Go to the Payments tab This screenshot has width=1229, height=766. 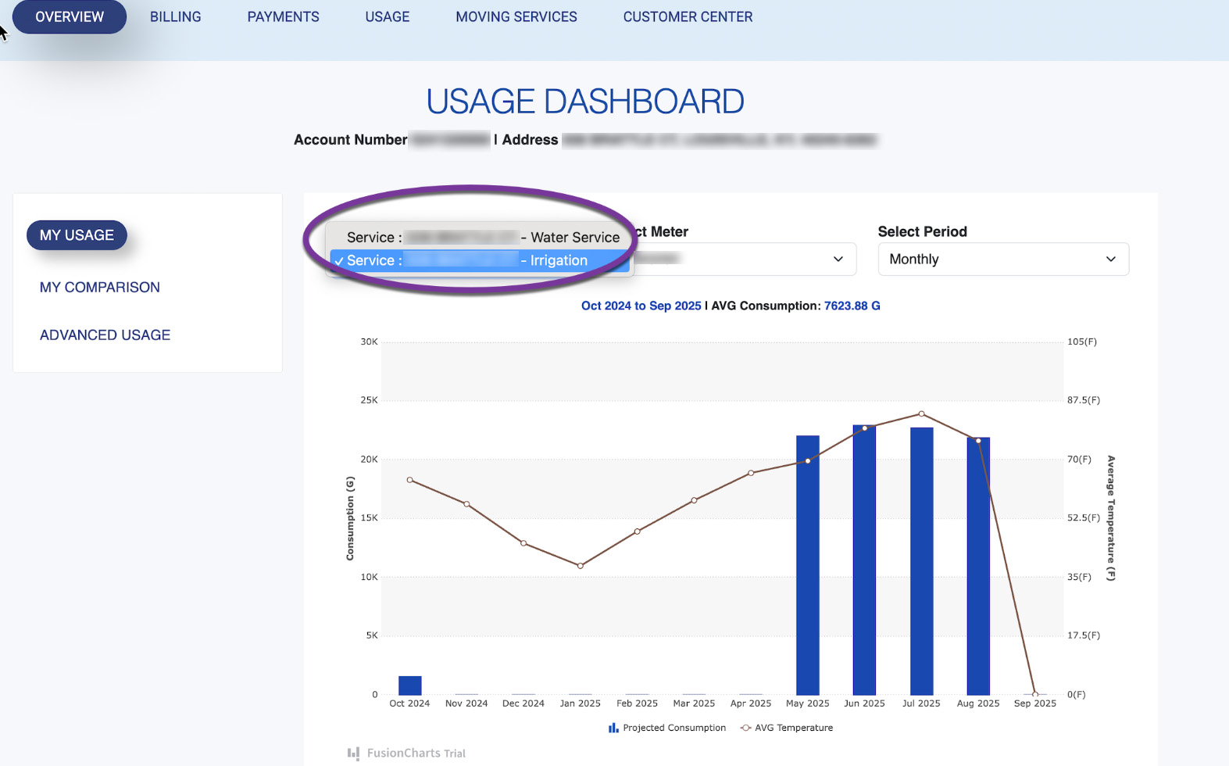pyautogui.click(x=283, y=17)
